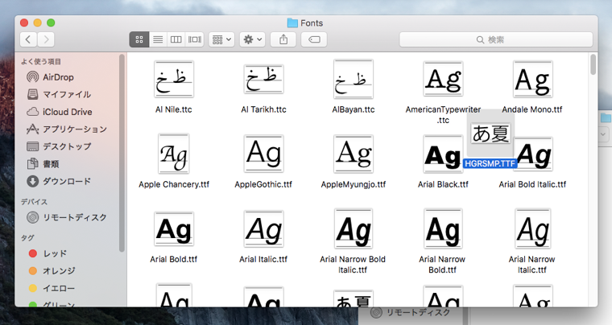Open アプリケーション in the sidebar

(x=66, y=129)
